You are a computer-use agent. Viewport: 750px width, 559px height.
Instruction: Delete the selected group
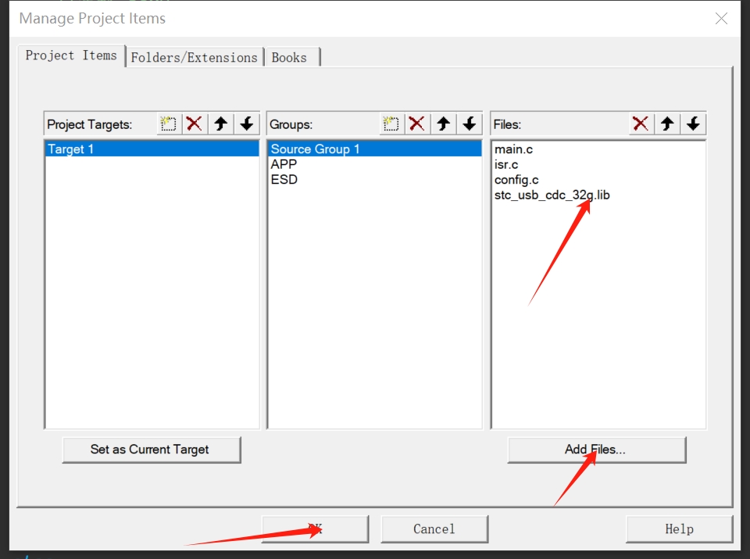tap(417, 124)
